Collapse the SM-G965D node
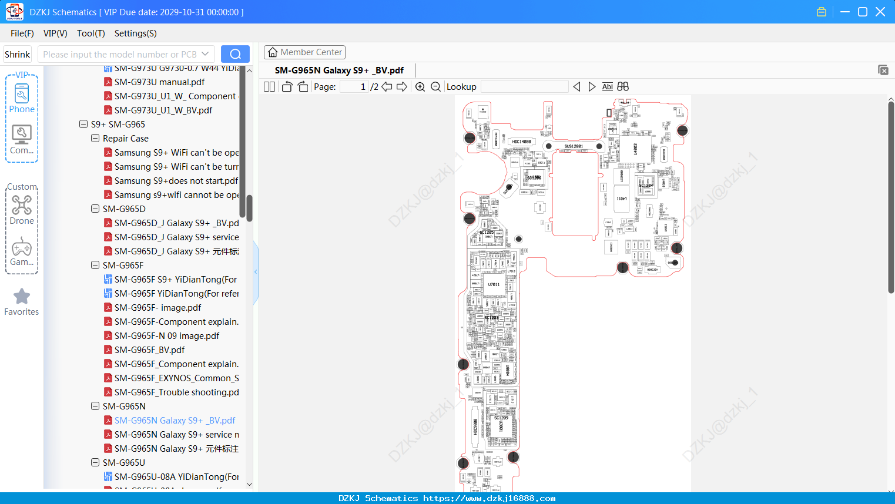 point(95,209)
